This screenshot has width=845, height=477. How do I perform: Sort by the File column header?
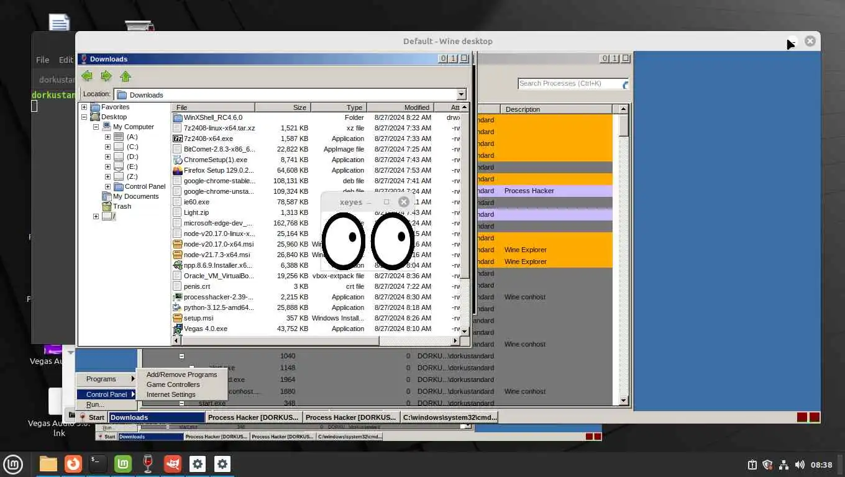(213, 107)
